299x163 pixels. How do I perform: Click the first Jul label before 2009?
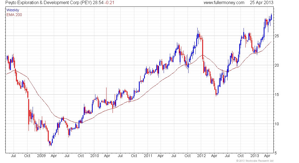[13, 156]
